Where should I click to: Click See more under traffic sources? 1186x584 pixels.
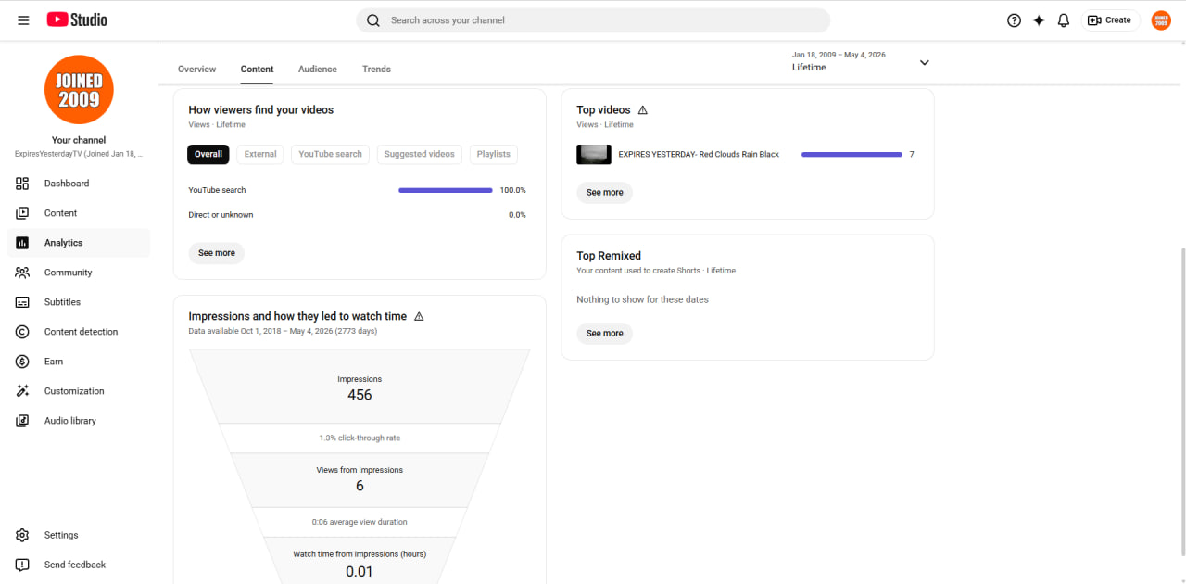217,253
